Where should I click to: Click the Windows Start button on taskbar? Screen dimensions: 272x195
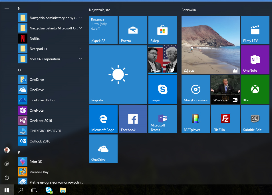point(7,190)
